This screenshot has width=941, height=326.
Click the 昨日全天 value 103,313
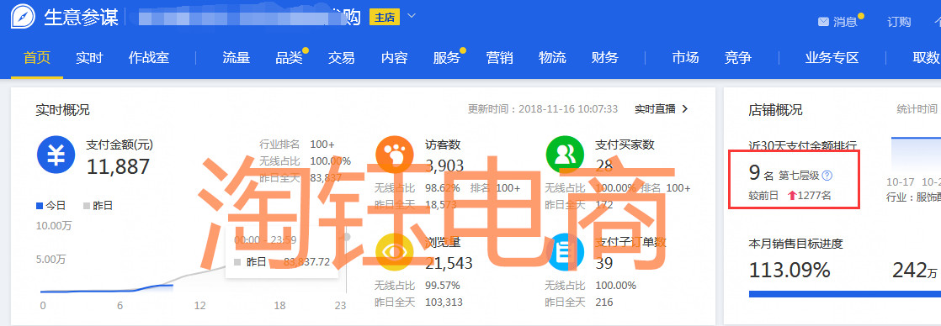pyautogui.click(x=444, y=302)
